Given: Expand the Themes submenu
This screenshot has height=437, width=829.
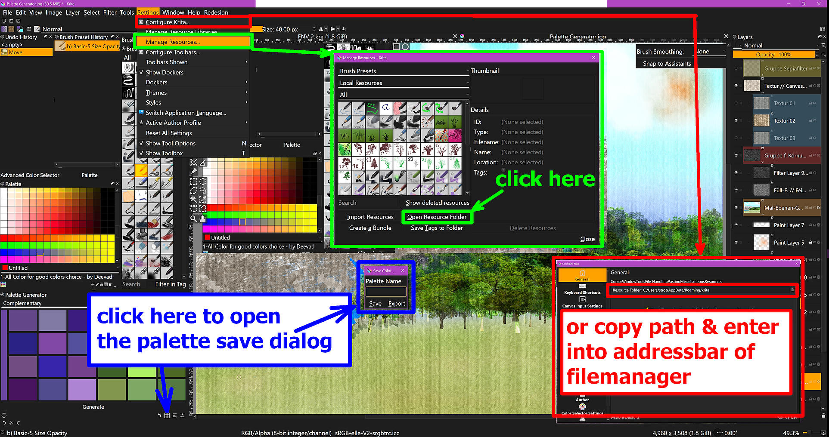Looking at the screenshot, I should 194,92.
